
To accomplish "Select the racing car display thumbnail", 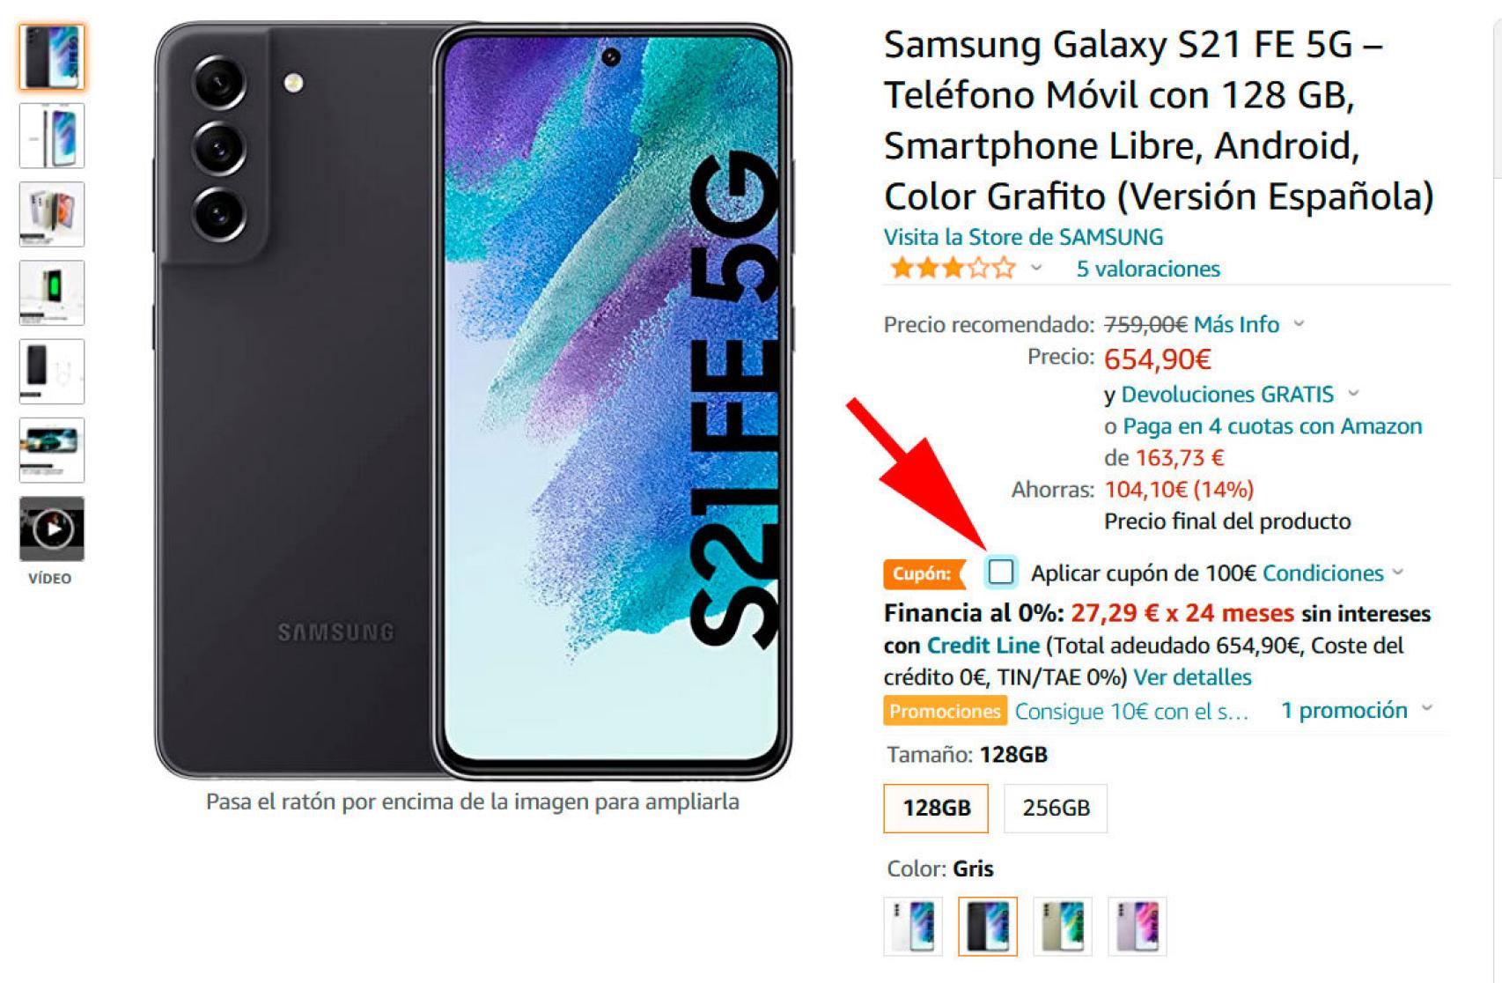I will (x=52, y=450).
